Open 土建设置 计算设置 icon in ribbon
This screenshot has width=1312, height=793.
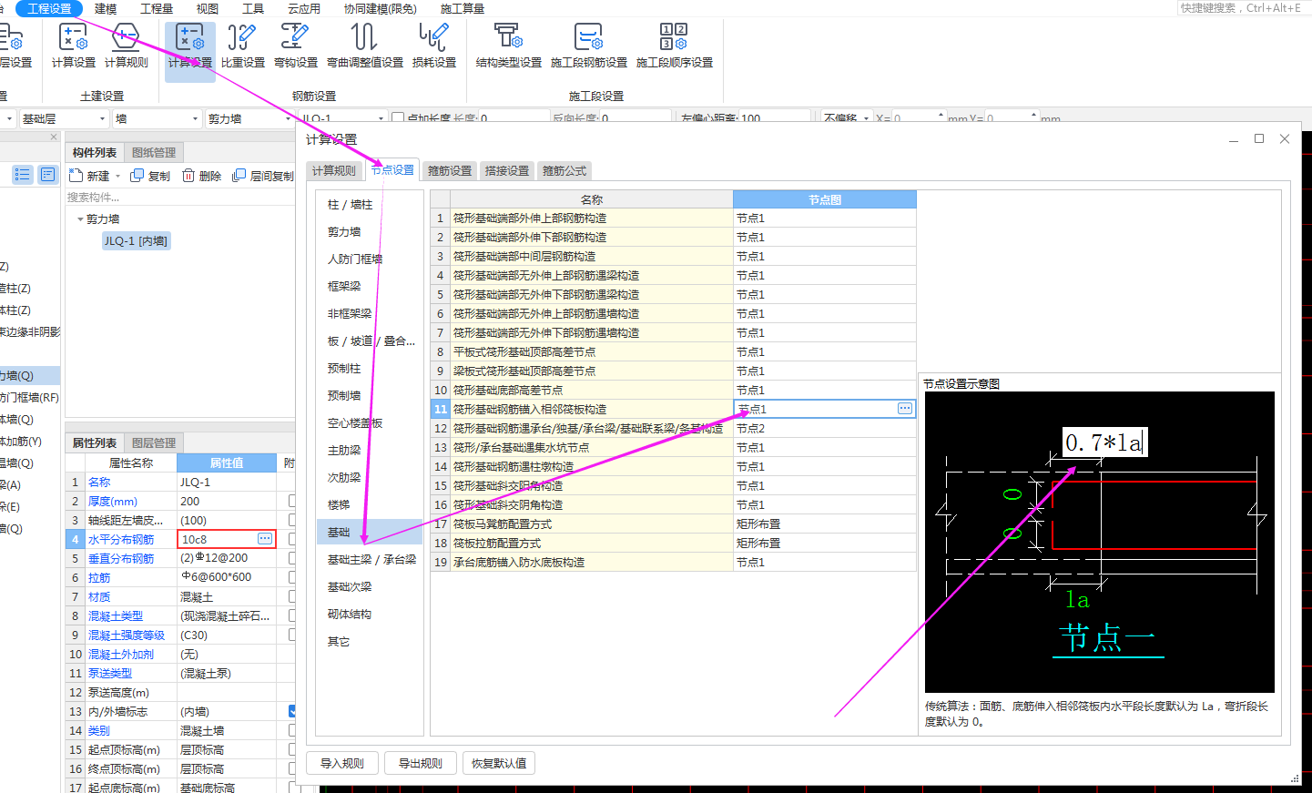74,46
